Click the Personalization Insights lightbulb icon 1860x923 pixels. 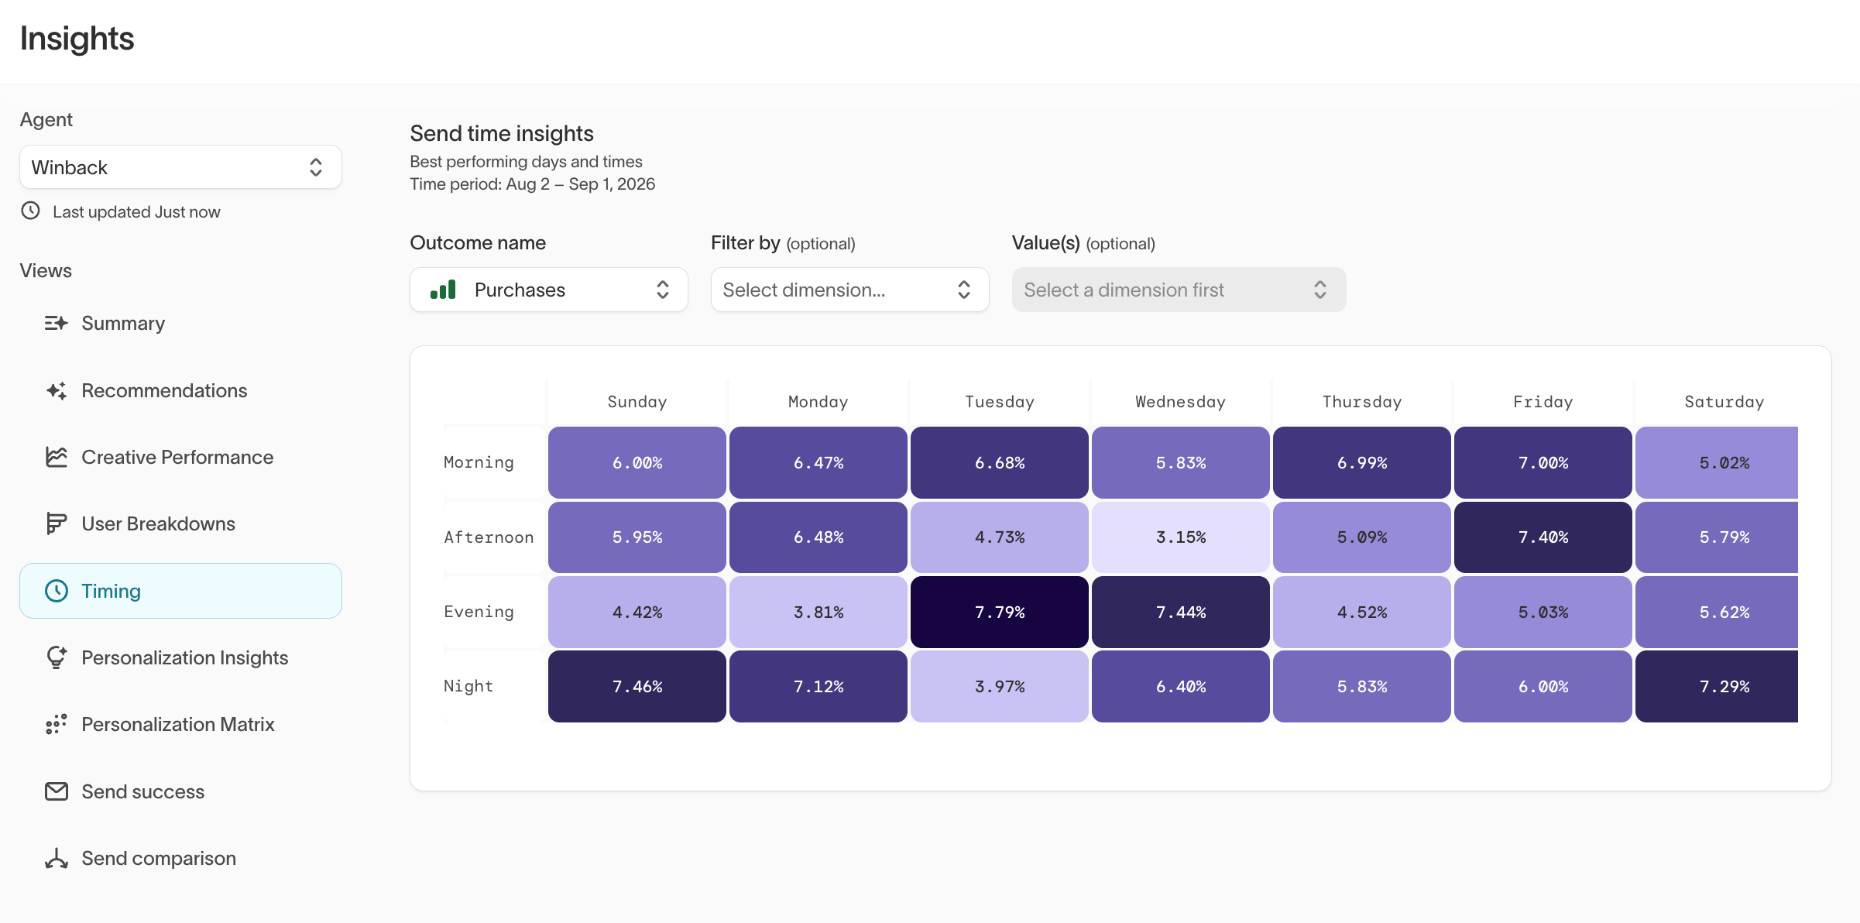pos(57,657)
